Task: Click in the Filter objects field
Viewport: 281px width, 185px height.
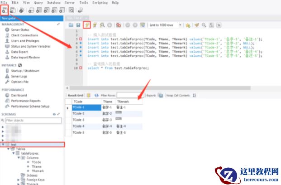Action: click(33, 120)
